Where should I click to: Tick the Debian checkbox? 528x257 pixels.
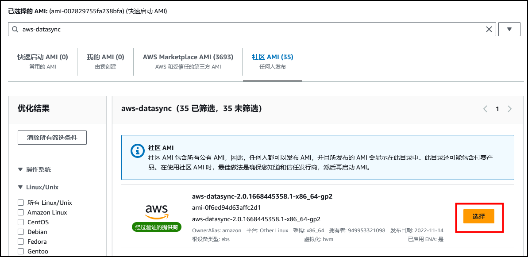click(x=21, y=232)
